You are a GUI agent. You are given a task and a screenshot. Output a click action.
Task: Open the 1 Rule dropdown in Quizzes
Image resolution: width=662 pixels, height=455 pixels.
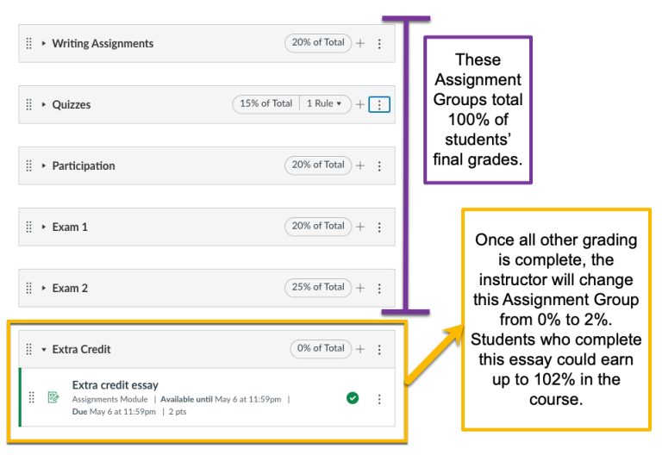pyautogui.click(x=325, y=104)
